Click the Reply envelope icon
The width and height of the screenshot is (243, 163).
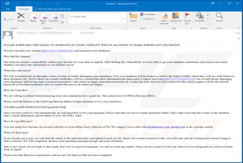tap(33, 17)
